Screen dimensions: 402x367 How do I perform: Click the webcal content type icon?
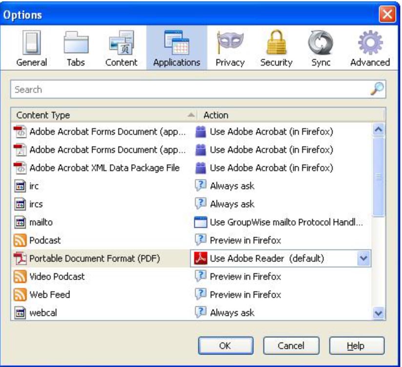pos(20,313)
